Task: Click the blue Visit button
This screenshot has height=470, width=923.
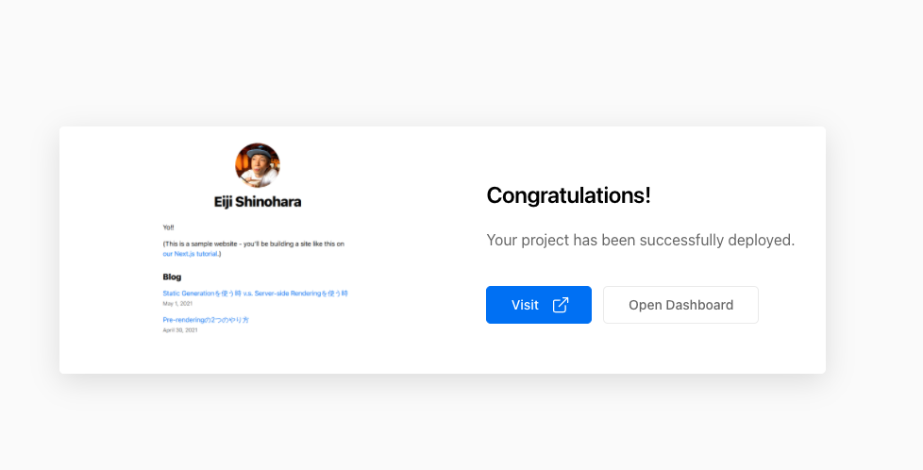Action: pos(539,305)
